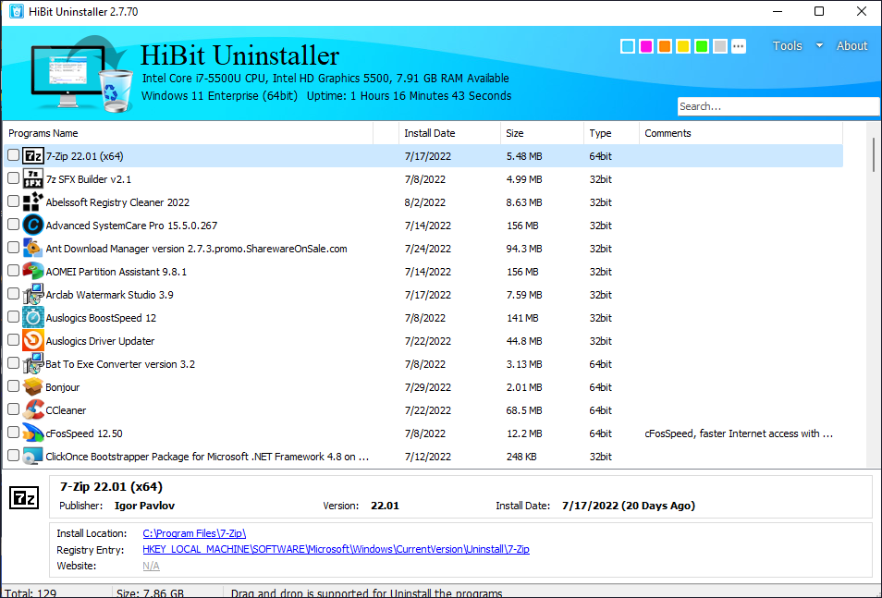882x598 pixels.
Task: Sort by Type column header
Action: coord(611,133)
